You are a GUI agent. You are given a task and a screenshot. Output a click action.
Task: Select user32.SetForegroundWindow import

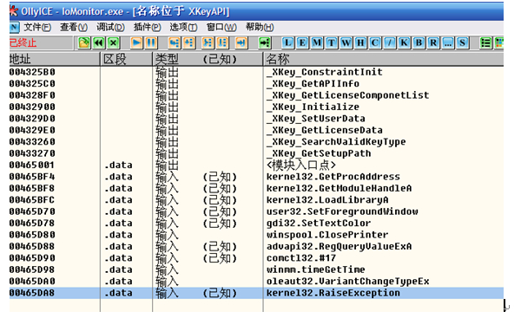(x=256, y=211)
